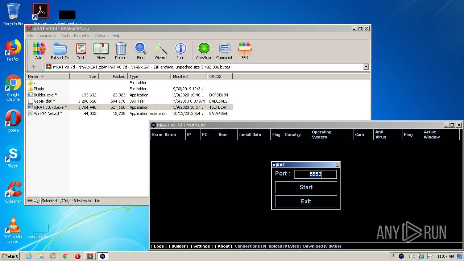This screenshot has height=261, width=464.
Task: Sort file list by Modified column
Action: [189, 76]
